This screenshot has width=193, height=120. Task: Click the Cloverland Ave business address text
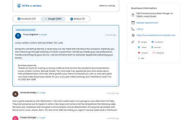[154, 15]
